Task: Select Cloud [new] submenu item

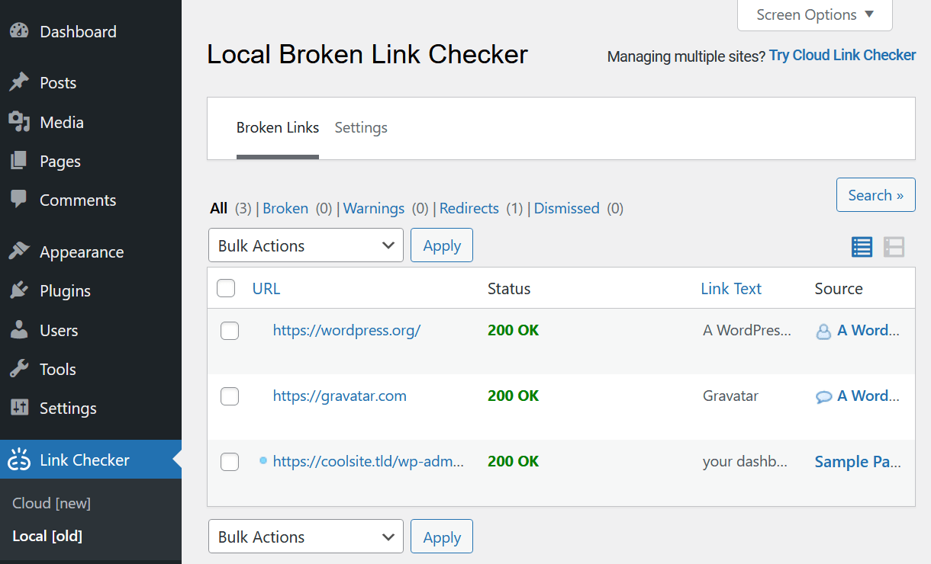Action: pos(52,503)
